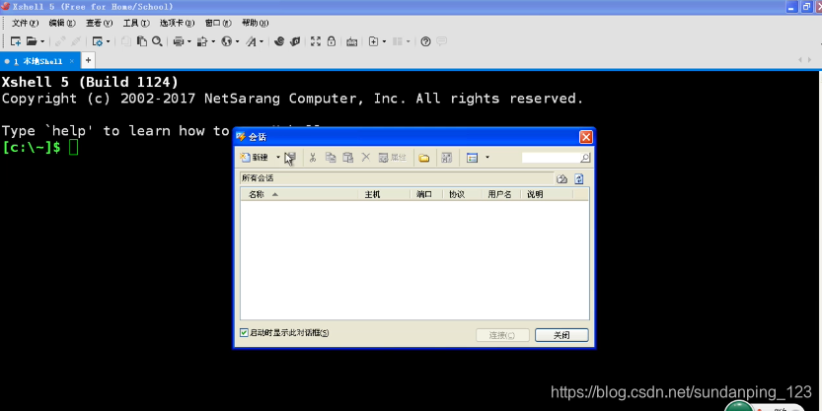Image resolution: width=822 pixels, height=411 pixels.
Task: Click the lock screen padlock icon
Action: [332, 41]
